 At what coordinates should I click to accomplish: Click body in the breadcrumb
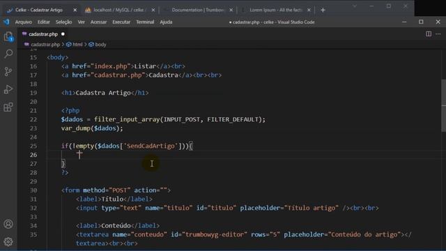[x=100, y=45]
